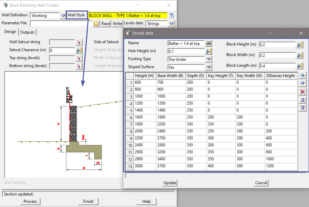
Task: Click into the Block Height input field
Action: (x=277, y=45)
